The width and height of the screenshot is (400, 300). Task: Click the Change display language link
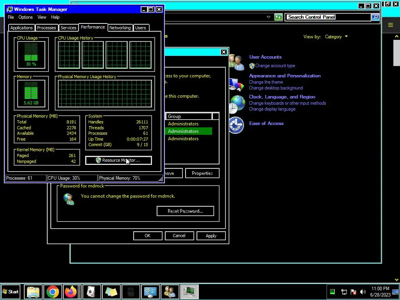tap(272, 109)
